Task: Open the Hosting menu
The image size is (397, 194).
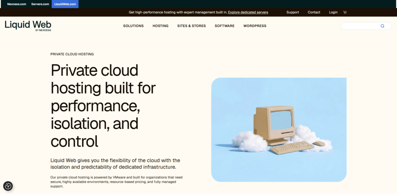Action: coord(161,26)
